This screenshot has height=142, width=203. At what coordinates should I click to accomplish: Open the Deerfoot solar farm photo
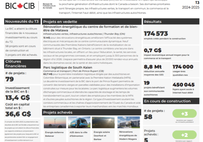pos(103,122)
